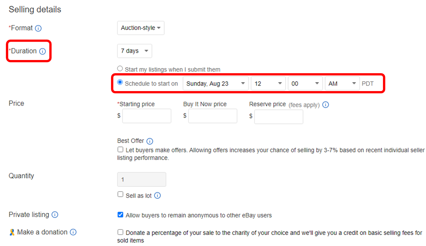Select the Schedule to start on option
This screenshot has width=426, height=246.
120,83
